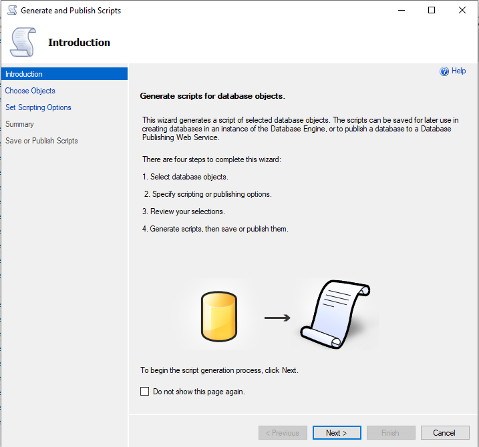Click the disabled Finish button
479x447 pixels.
click(391, 433)
